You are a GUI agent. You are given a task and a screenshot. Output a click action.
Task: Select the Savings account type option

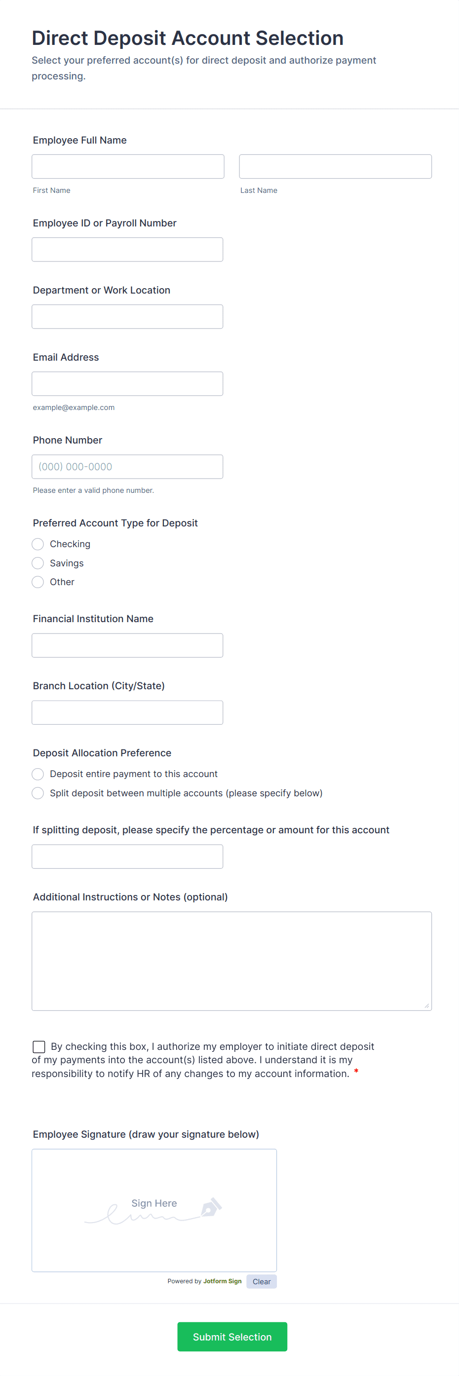click(x=38, y=562)
